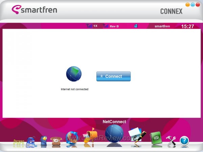Screen dimensions: 203x152
Task: Click the blue Connect button
Action: [x=113, y=76]
